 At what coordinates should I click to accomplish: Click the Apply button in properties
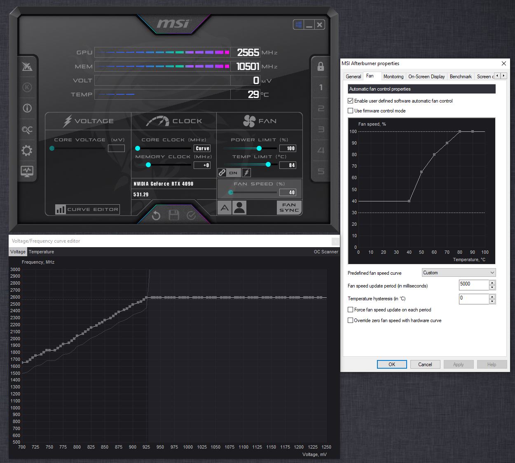[459, 365]
